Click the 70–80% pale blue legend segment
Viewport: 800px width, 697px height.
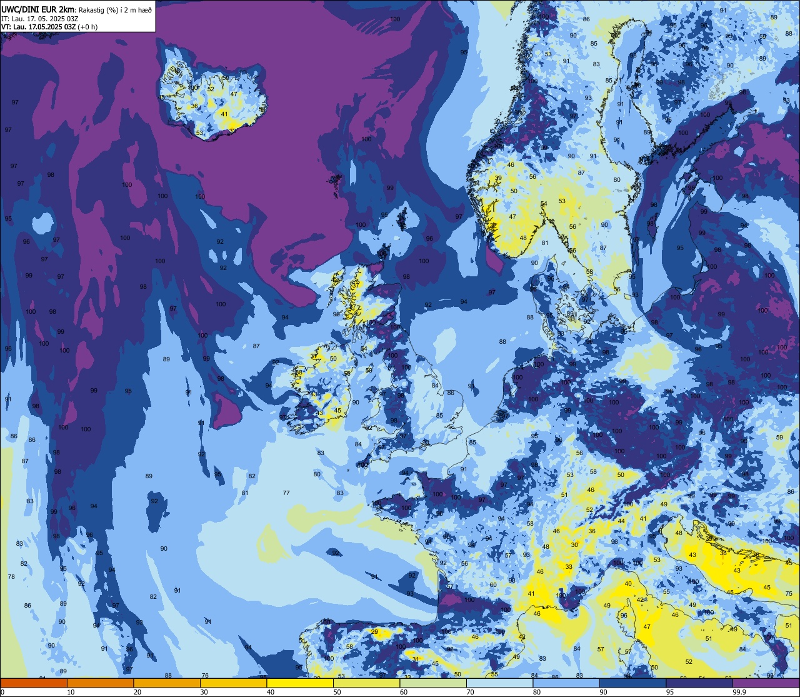click(499, 683)
